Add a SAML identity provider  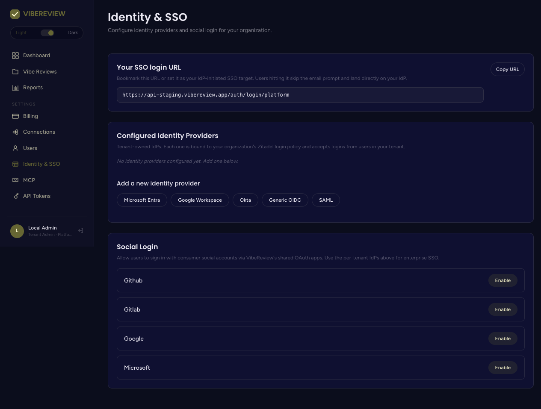pyautogui.click(x=326, y=200)
